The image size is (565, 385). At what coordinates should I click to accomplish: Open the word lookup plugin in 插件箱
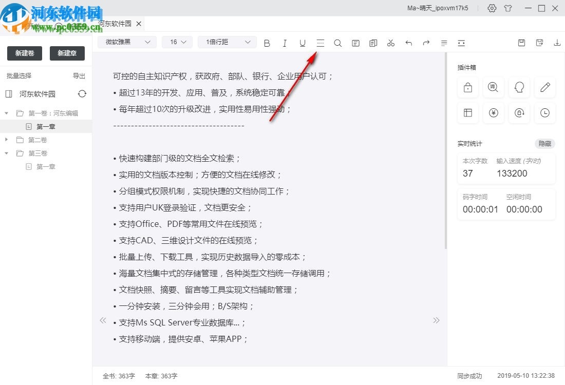(x=493, y=87)
